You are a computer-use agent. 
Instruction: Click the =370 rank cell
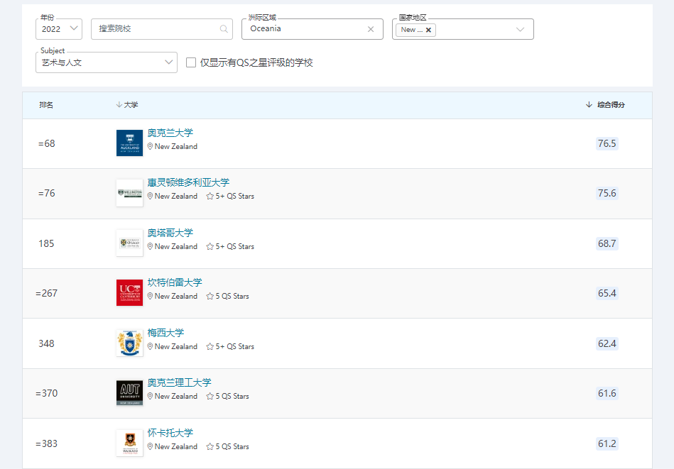[46, 393]
